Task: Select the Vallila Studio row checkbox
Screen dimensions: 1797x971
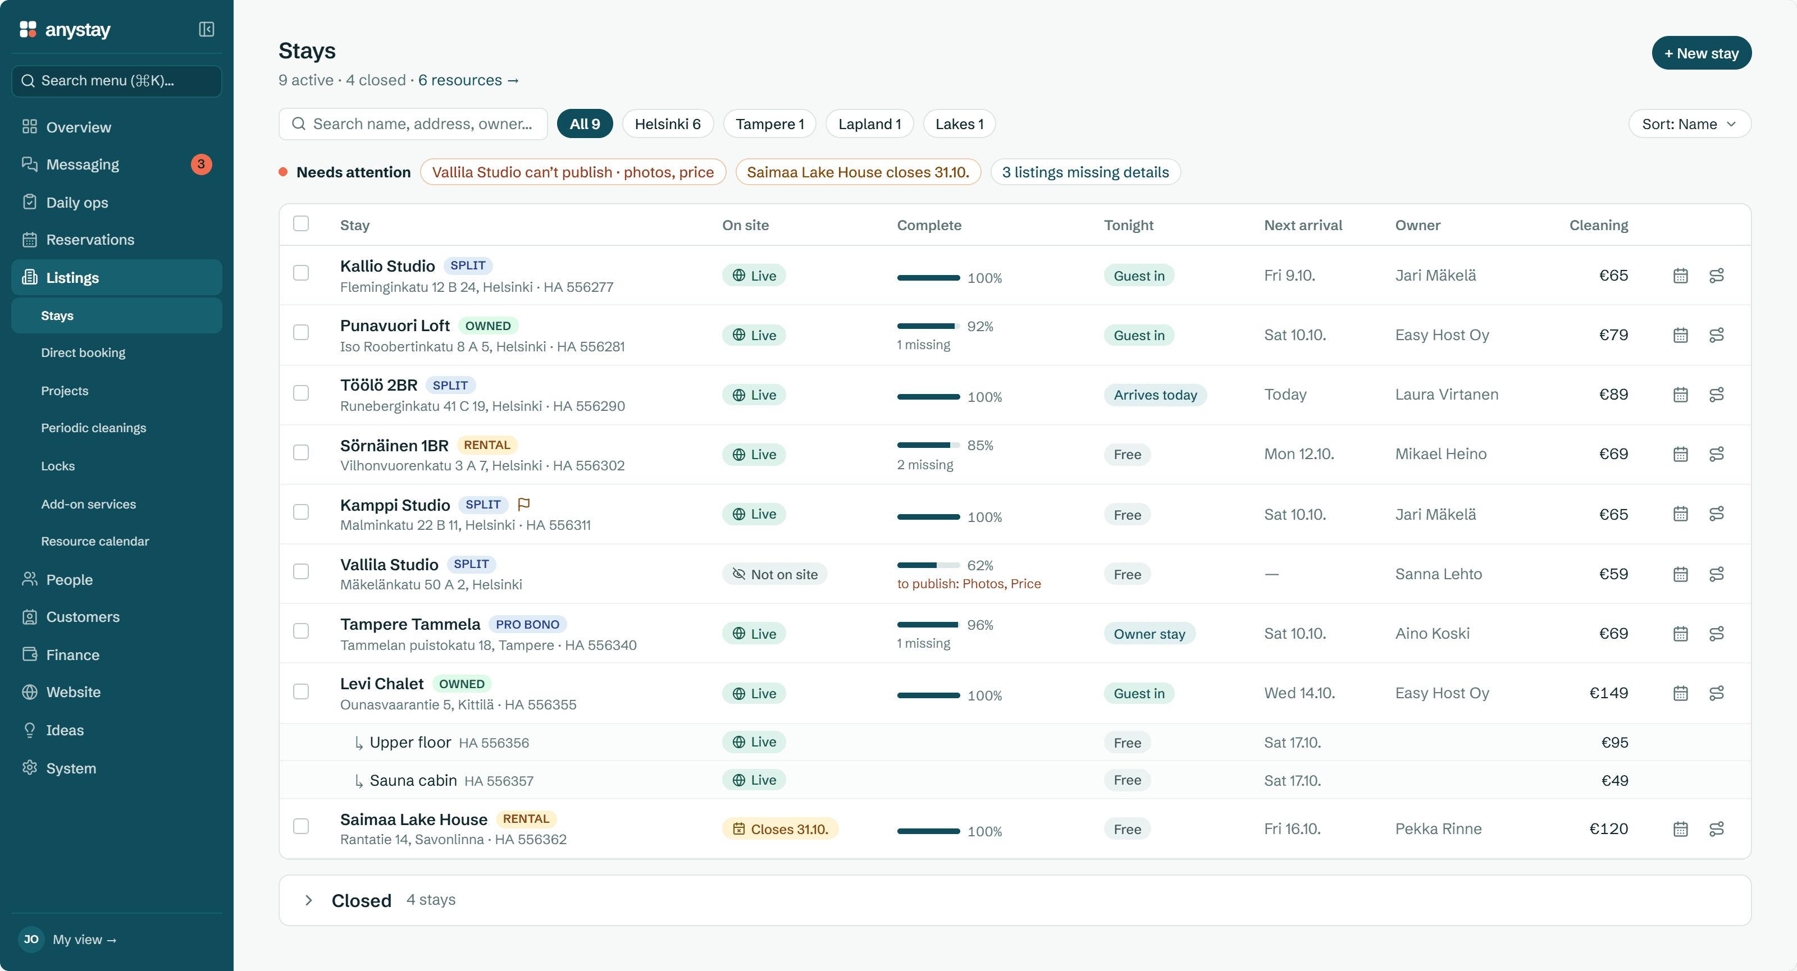Action: pyautogui.click(x=300, y=571)
